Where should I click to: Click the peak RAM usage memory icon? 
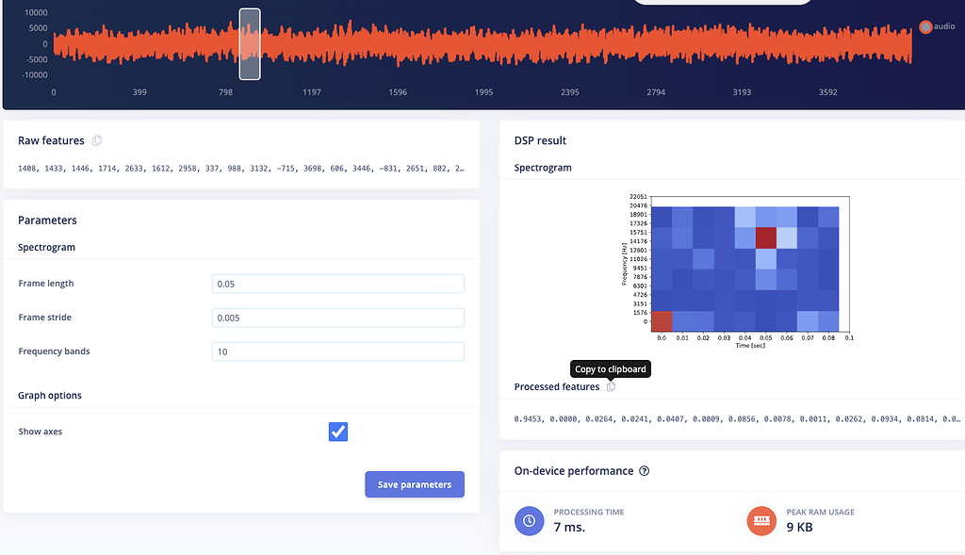tap(761, 521)
